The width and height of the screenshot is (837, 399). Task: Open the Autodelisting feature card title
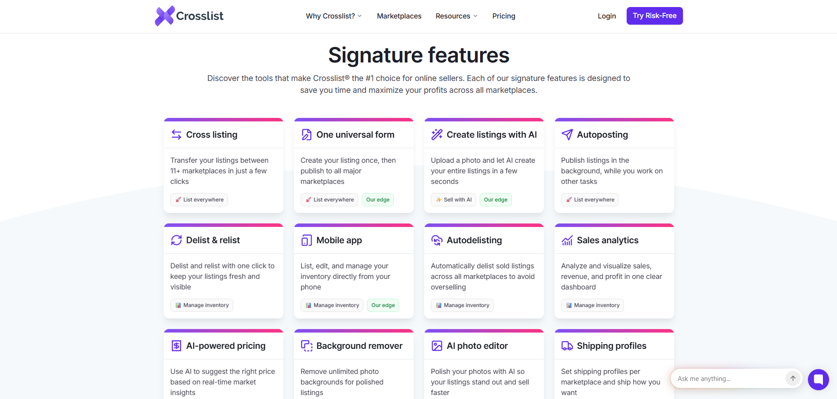pyautogui.click(x=474, y=240)
